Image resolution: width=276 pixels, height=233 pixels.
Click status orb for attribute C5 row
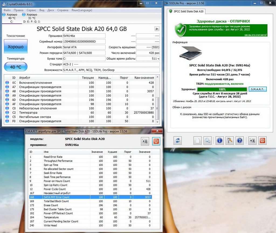7,117
